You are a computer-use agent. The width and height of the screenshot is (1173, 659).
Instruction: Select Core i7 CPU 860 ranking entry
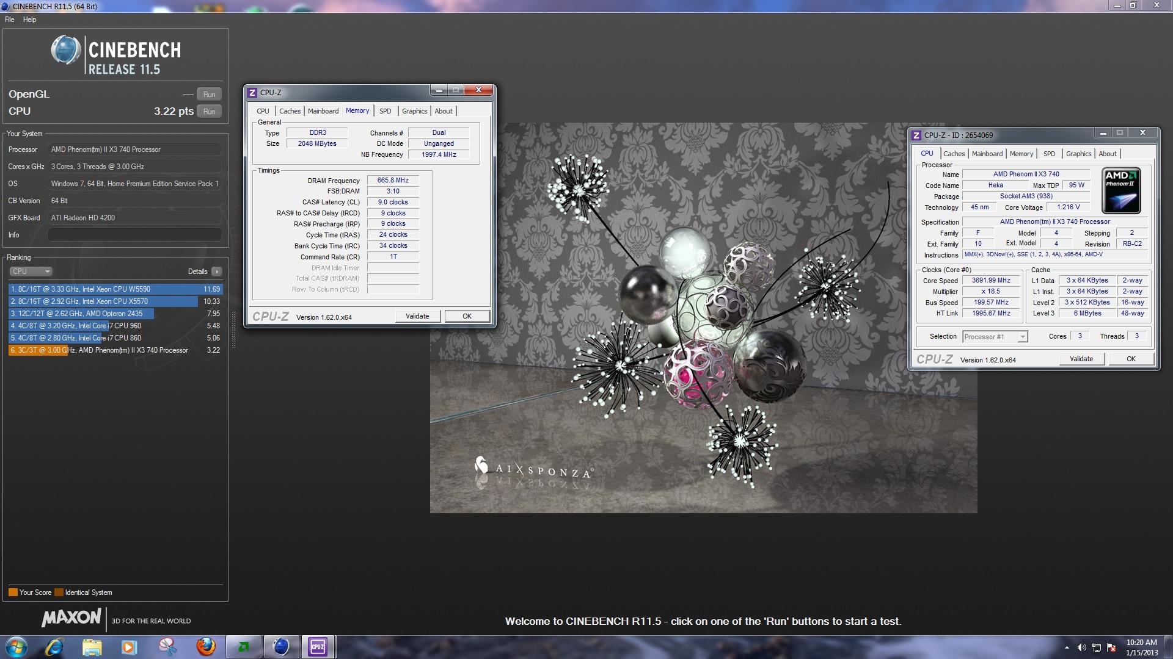coord(115,338)
